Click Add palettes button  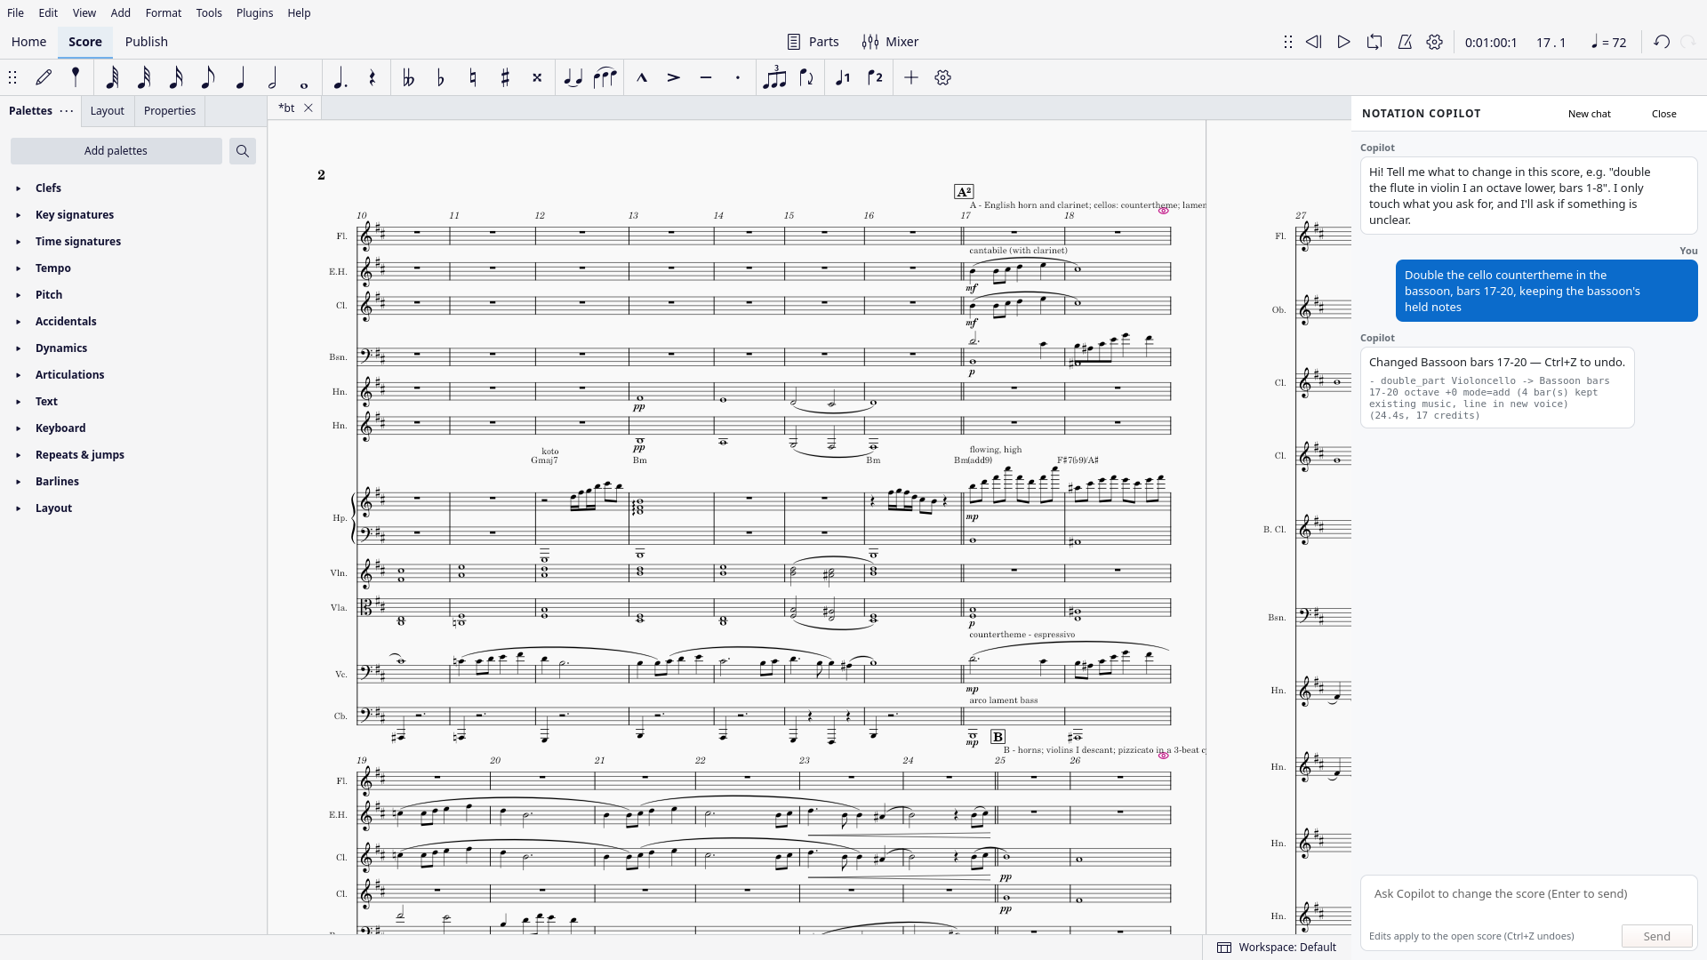click(x=116, y=151)
